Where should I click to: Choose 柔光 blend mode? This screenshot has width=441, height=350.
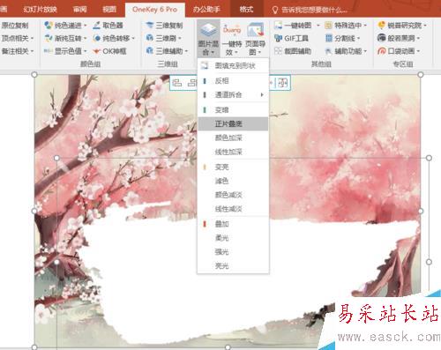(233, 238)
